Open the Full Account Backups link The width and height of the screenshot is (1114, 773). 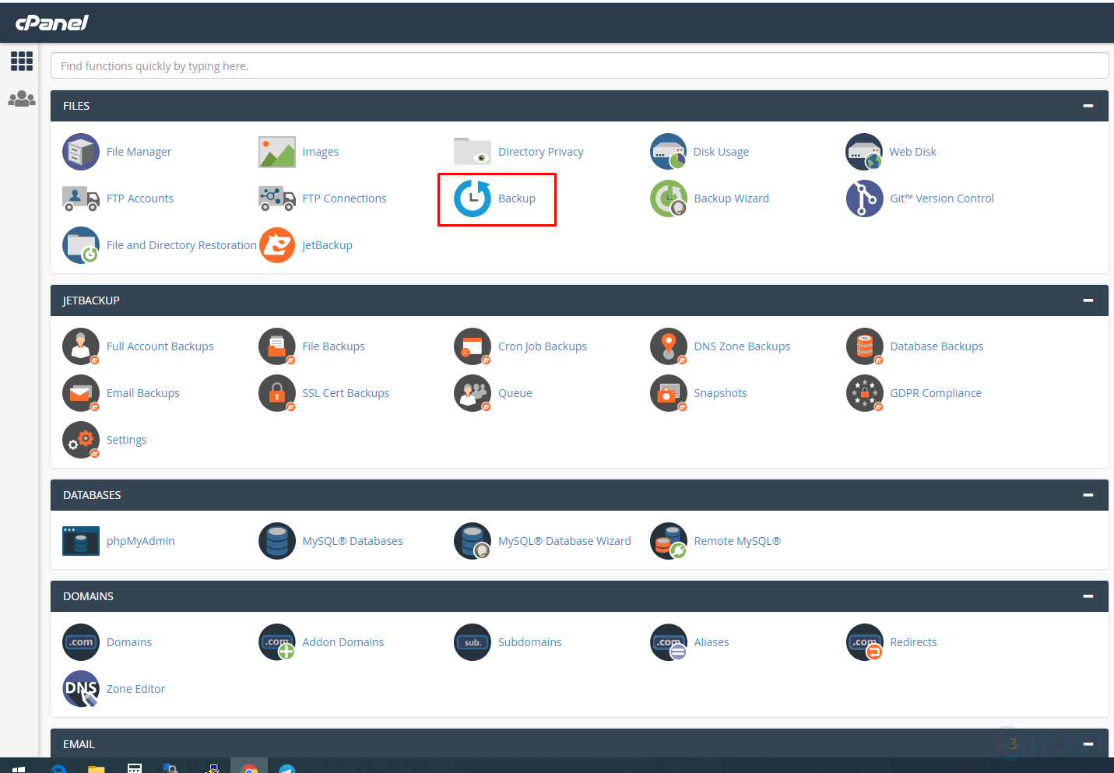coord(160,346)
